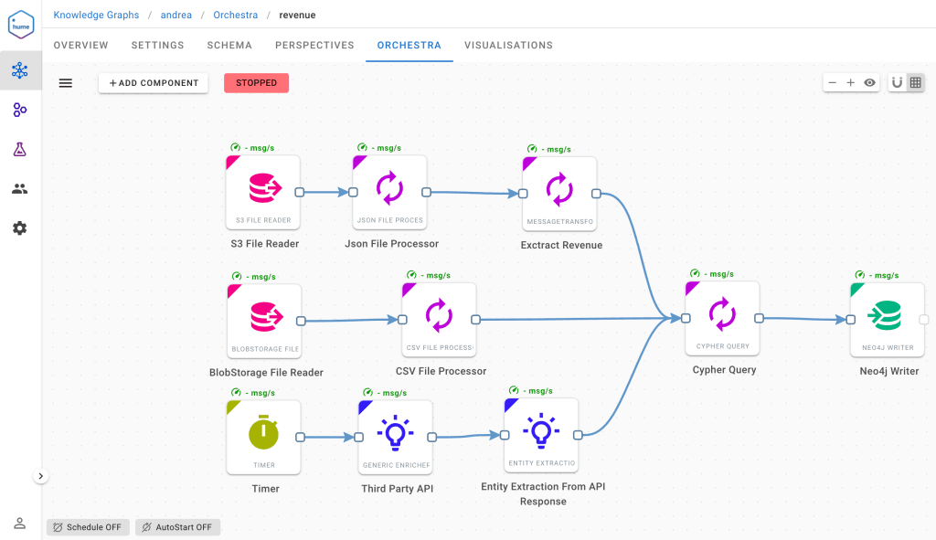
Task: Select the Cypher Query node
Action: tap(722, 316)
